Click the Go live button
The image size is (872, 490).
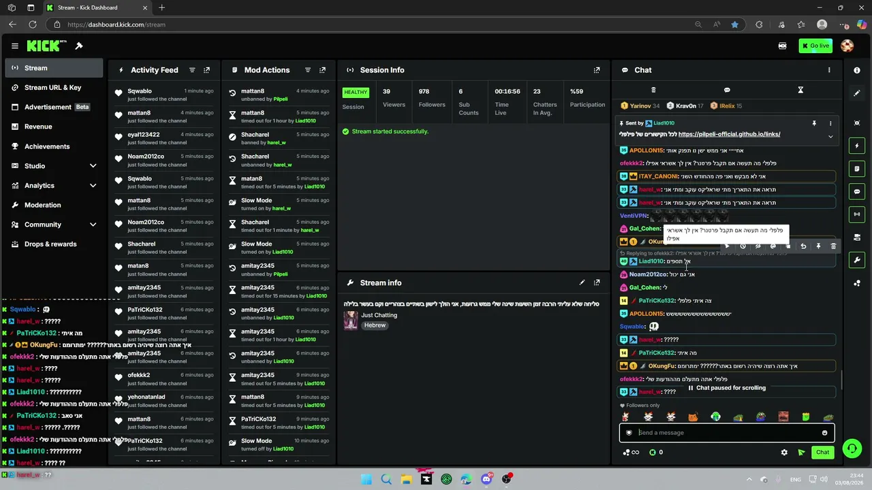[x=815, y=46]
